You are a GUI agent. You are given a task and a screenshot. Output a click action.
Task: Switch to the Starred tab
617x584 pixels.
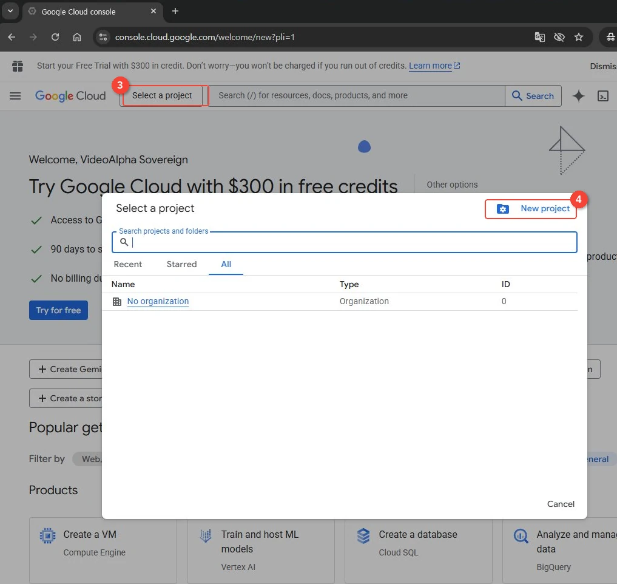click(181, 264)
